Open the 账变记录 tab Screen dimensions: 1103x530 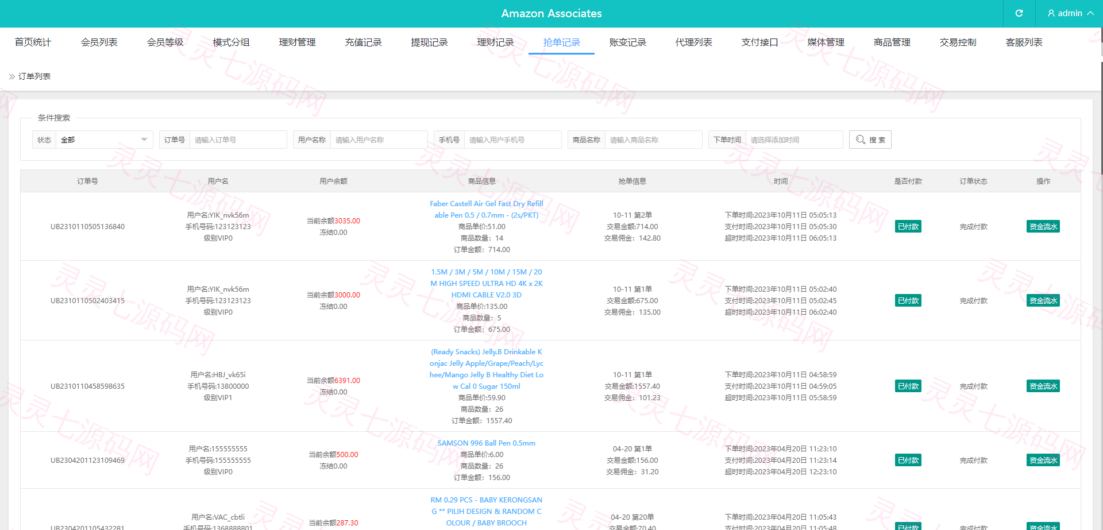click(627, 42)
